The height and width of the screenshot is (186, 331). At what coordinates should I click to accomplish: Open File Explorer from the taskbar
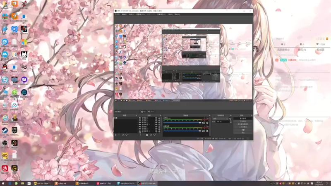coord(23,184)
